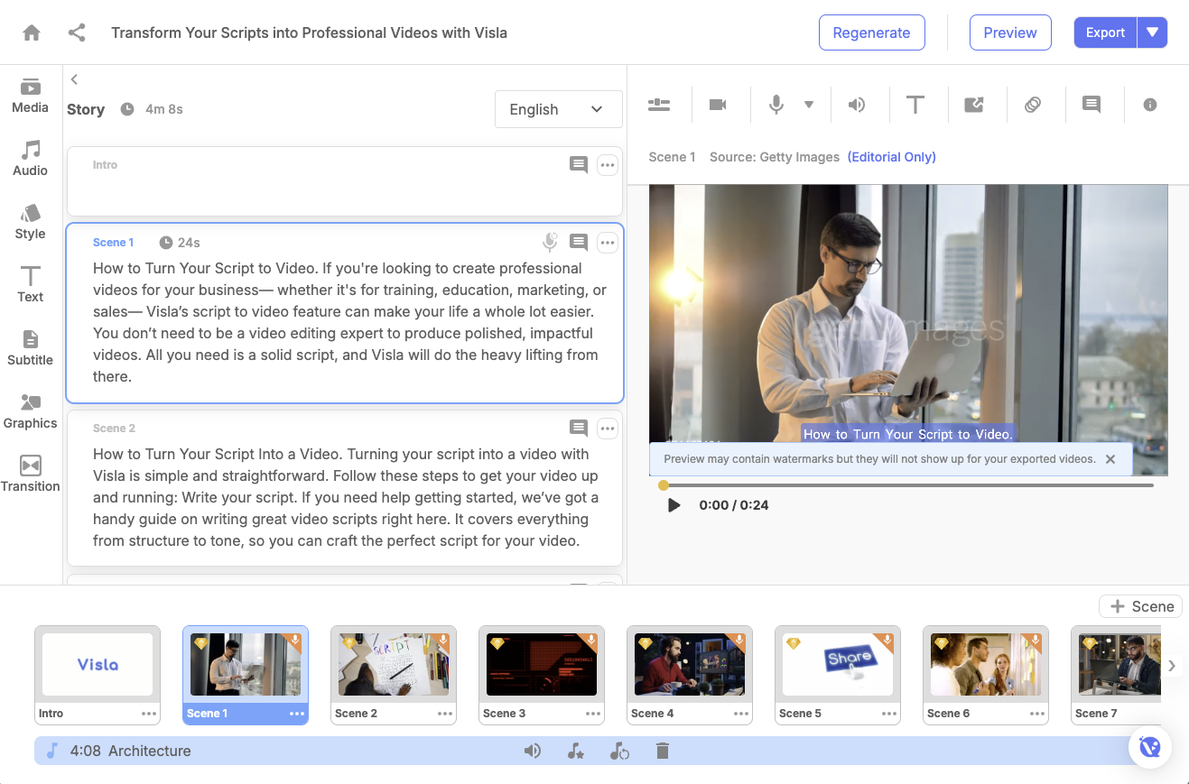The width and height of the screenshot is (1189, 784).
Task: Click the video camera tool above the preview
Action: (720, 104)
